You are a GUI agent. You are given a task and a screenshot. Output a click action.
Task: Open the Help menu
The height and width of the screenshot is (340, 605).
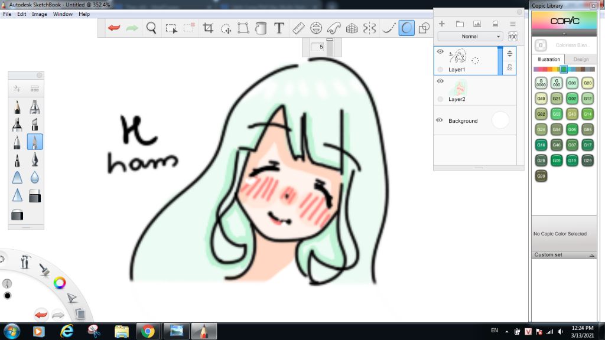pyautogui.click(x=84, y=14)
